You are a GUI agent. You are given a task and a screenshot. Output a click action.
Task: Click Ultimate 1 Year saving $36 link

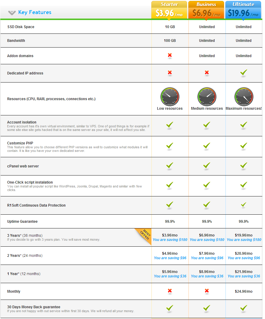click(x=244, y=276)
